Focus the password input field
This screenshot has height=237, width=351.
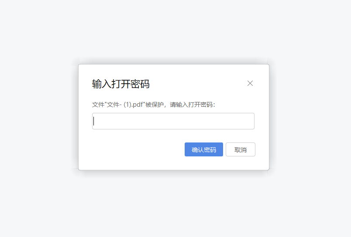(173, 121)
